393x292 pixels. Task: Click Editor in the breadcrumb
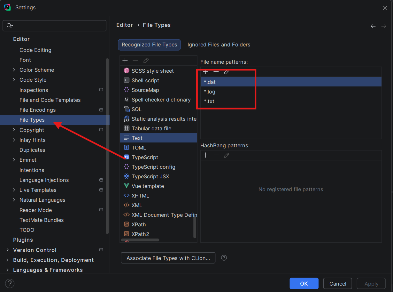[125, 25]
